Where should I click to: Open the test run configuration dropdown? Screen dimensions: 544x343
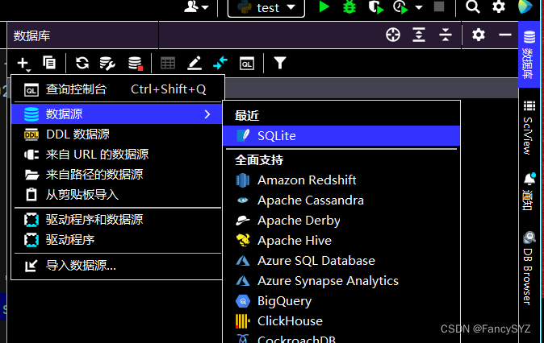pos(266,7)
